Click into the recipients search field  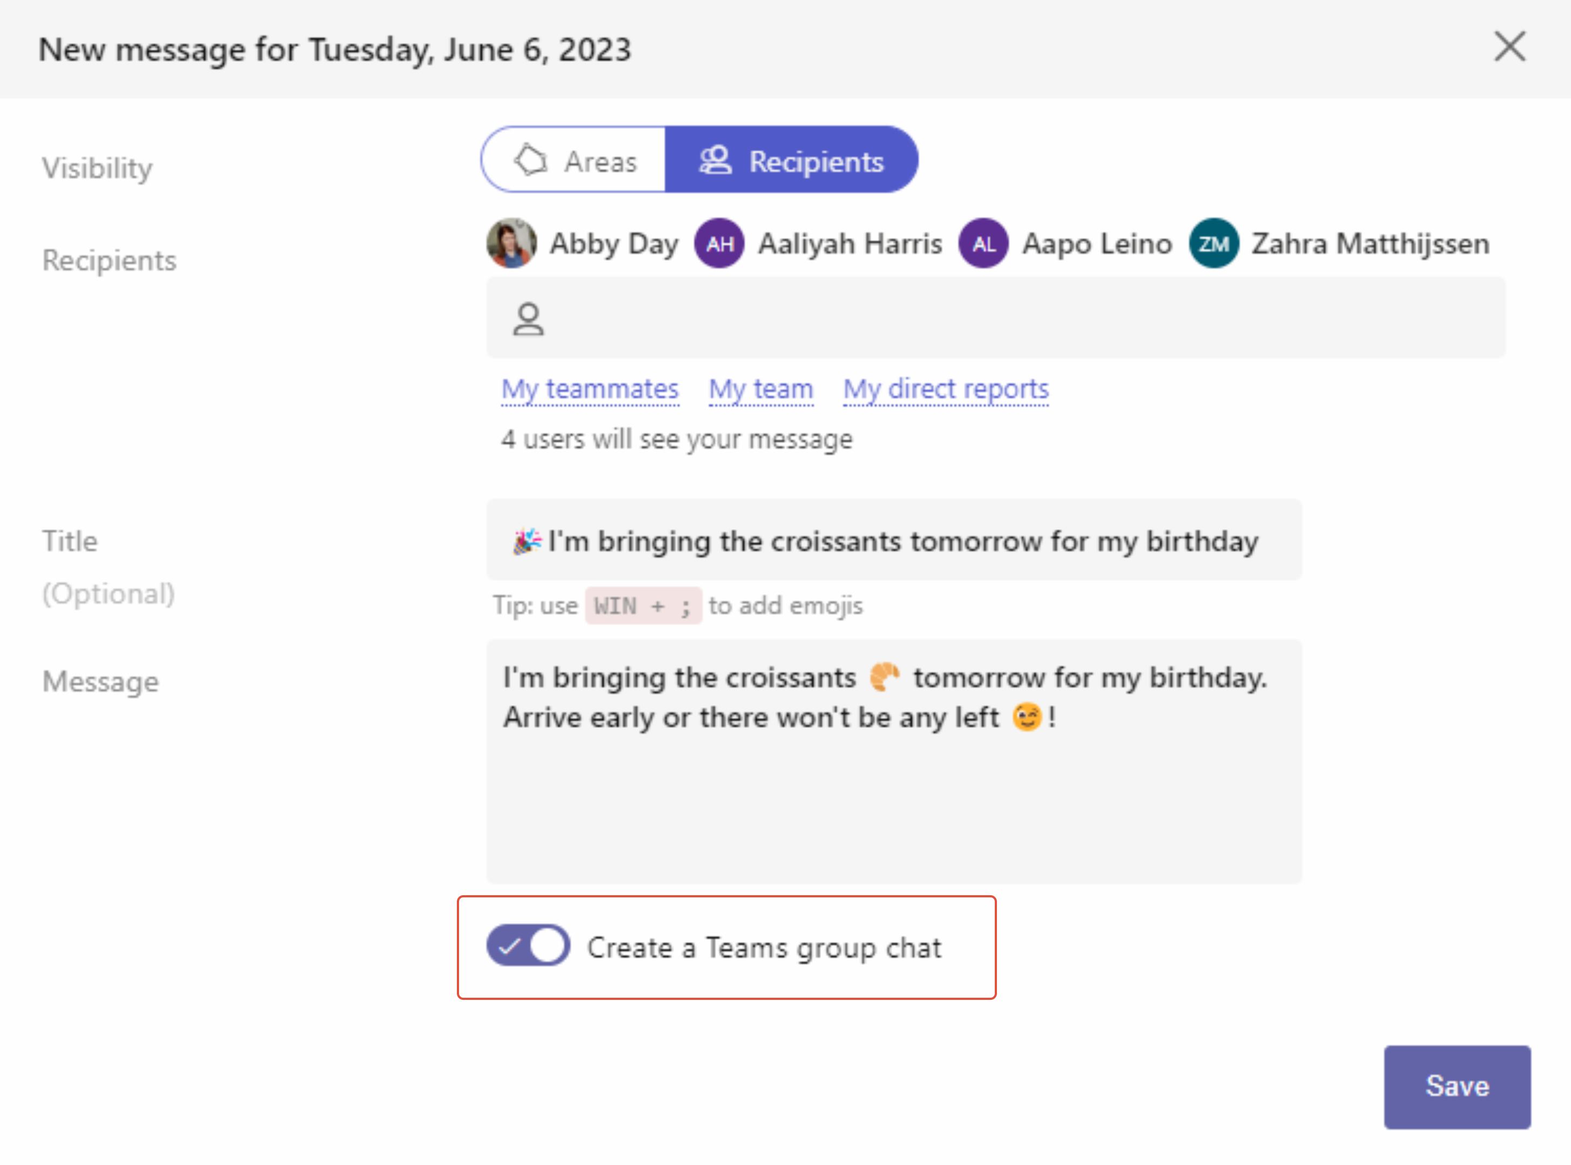[x=995, y=318]
